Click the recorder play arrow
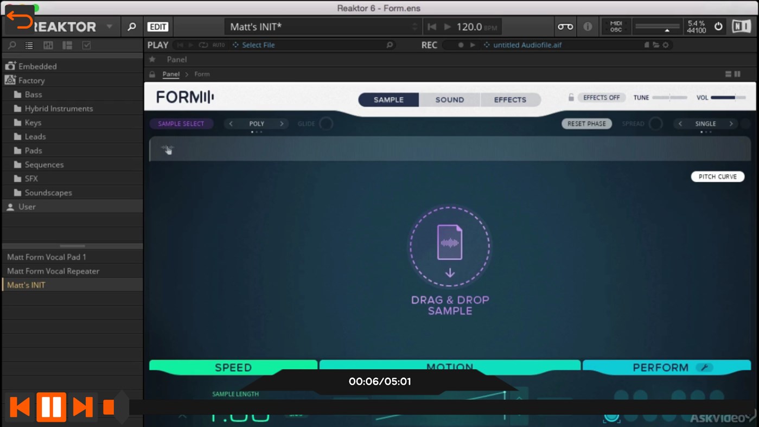 pyautogui.click(x=473, y=45)
